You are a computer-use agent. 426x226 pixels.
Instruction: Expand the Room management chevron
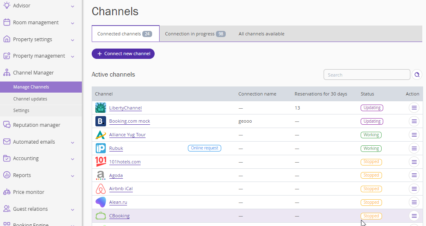click(x=72, y=23)
